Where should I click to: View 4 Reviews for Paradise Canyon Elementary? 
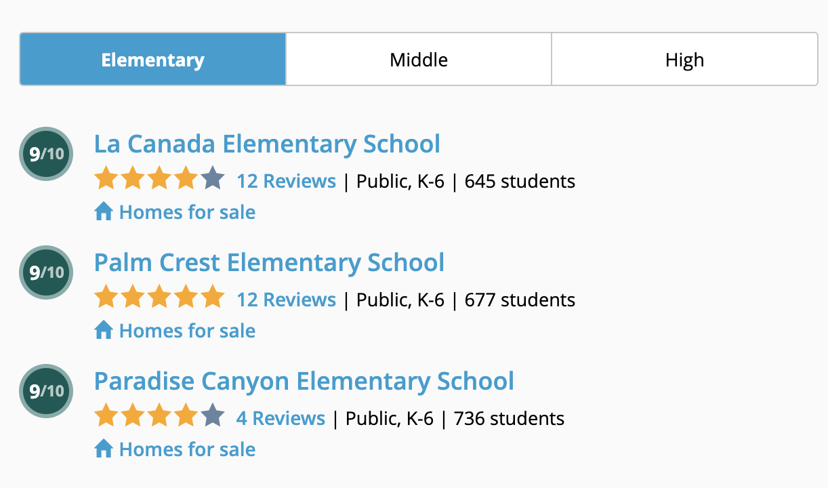click(x=281, y=418)
